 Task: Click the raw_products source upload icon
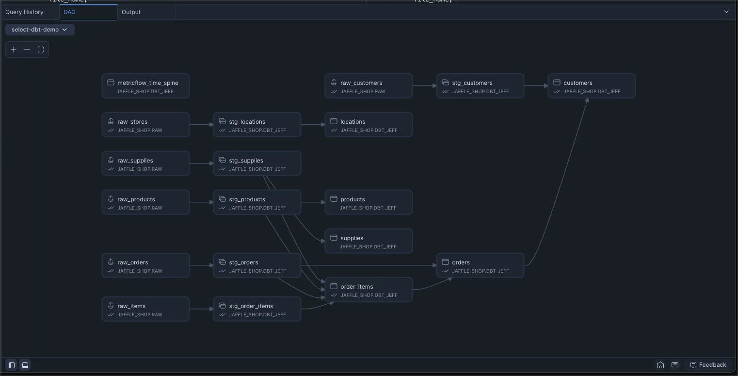tap(111, 199)
